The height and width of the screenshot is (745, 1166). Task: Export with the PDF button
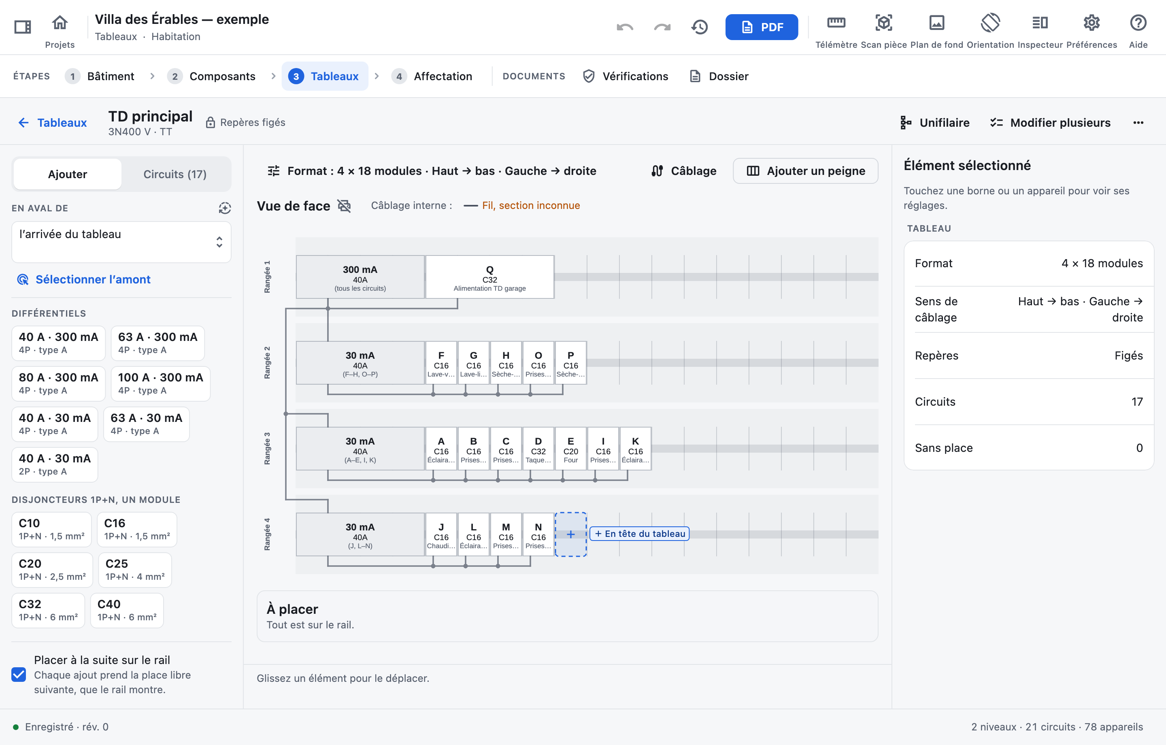tap(761, 27)
